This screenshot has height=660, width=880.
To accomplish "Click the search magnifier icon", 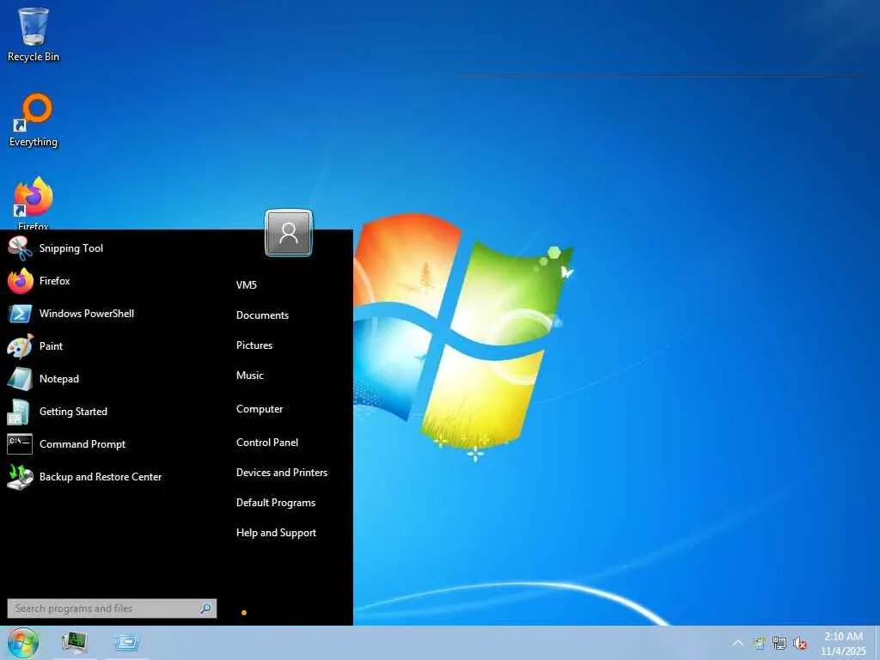I will [x=206, y=608].
